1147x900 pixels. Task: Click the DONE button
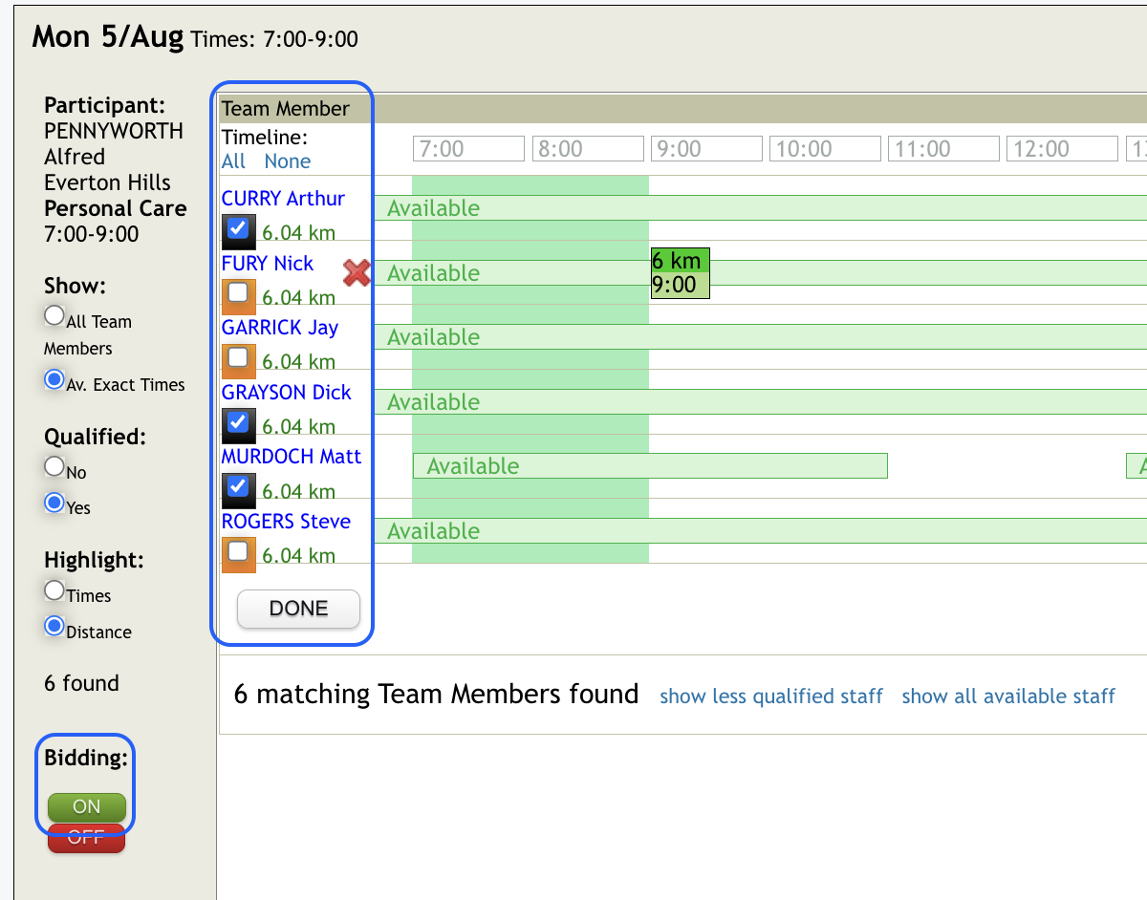[298, 609]
